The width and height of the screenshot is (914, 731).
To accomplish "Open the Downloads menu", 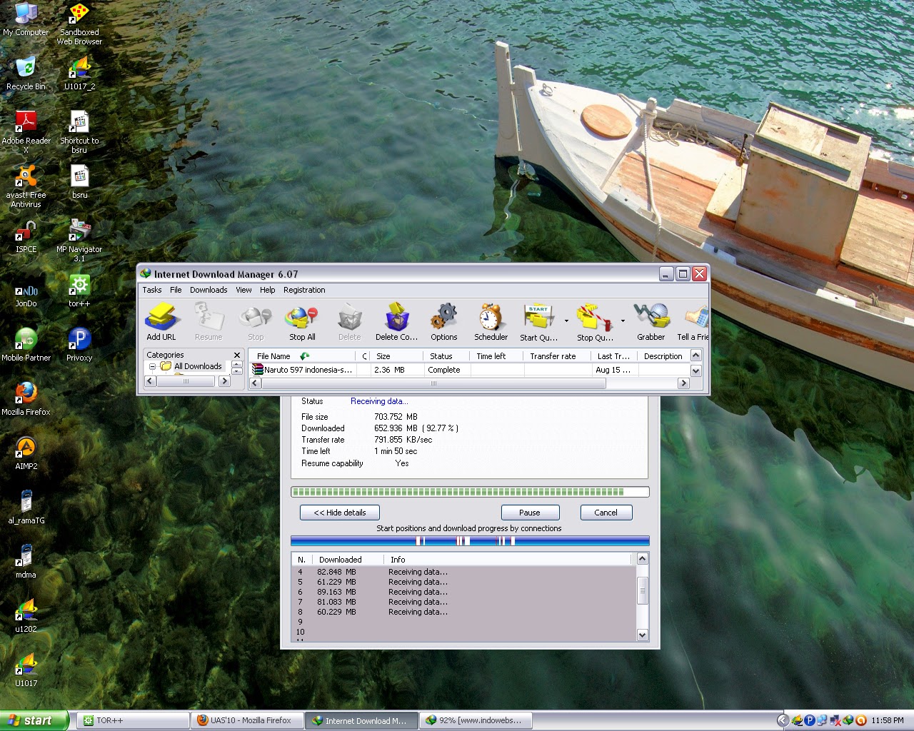I will [x=209, y=290].
